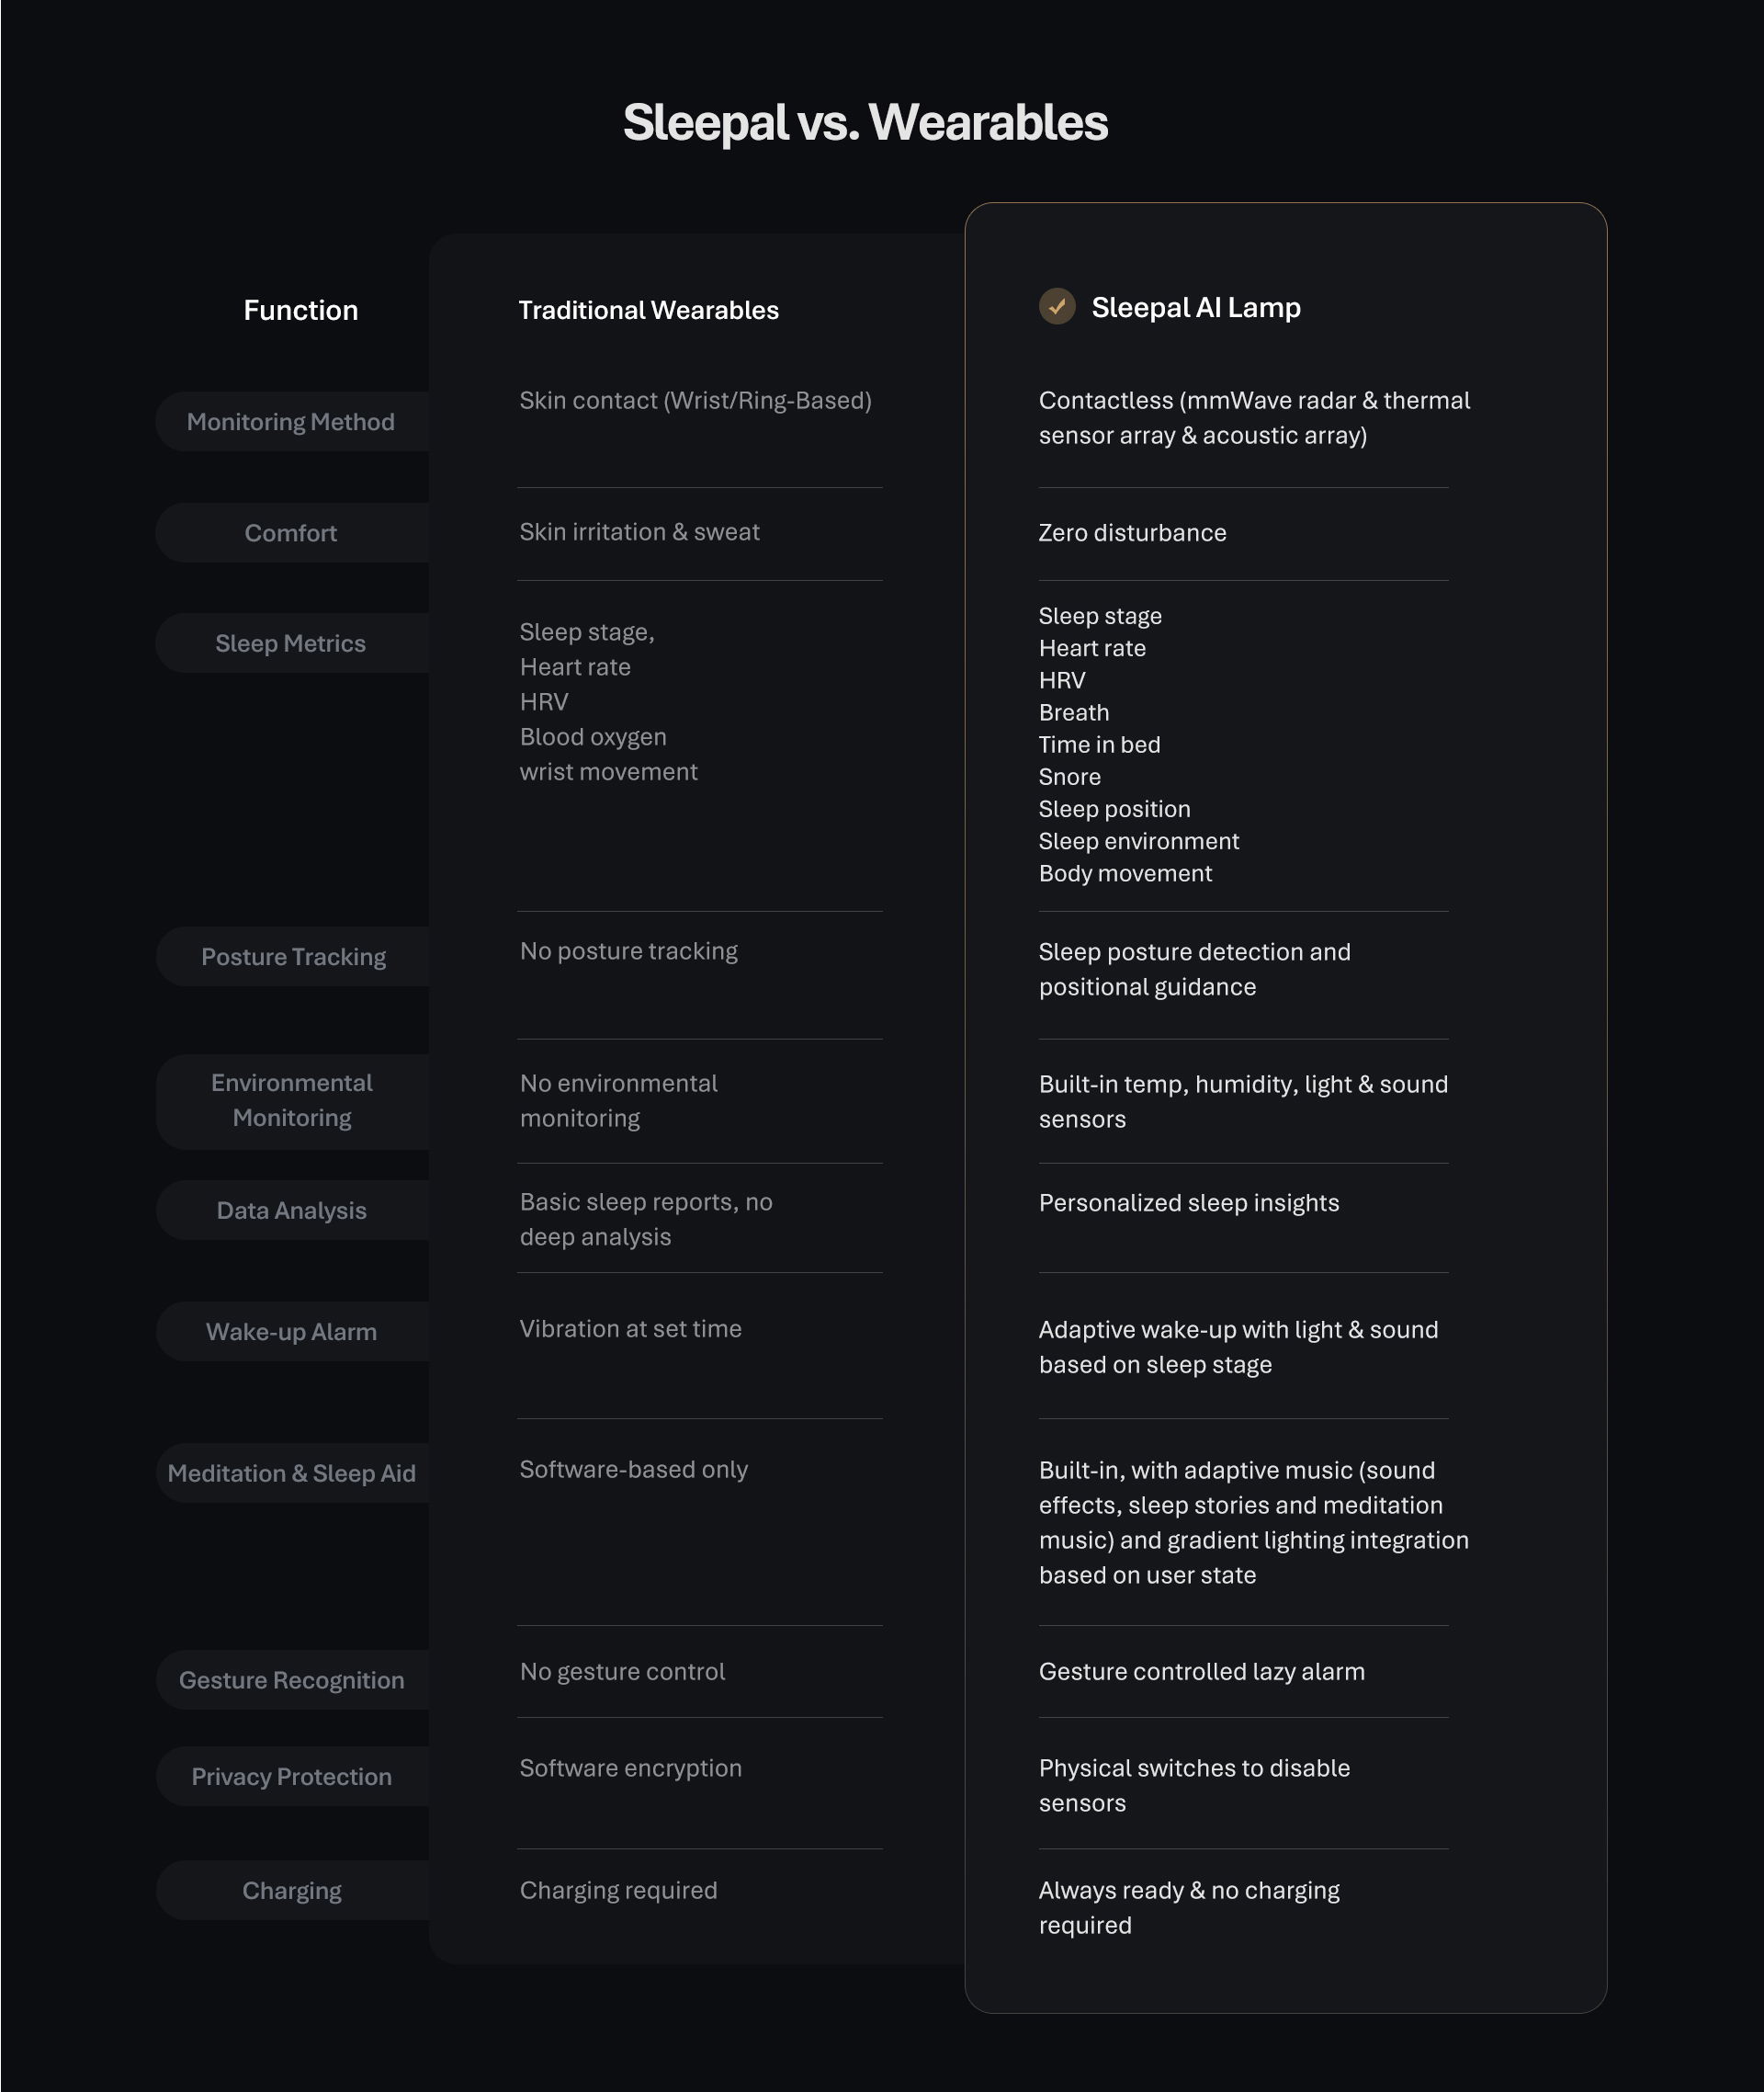Select the Wake-up Alarm pill
The width and height of the screenshot is (1764, 2092).
(292, 1332)
